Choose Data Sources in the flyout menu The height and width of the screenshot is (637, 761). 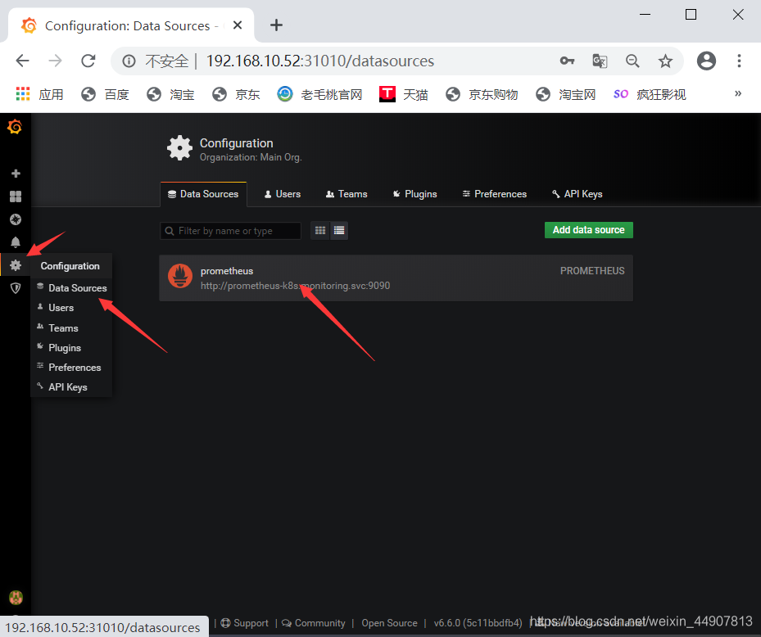[x=72, y=287]
